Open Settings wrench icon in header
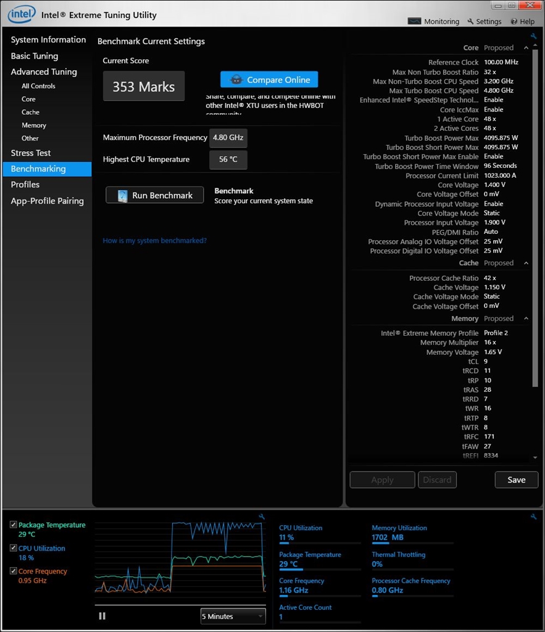Screen dimensions: 545x632 tap(470, 22)
